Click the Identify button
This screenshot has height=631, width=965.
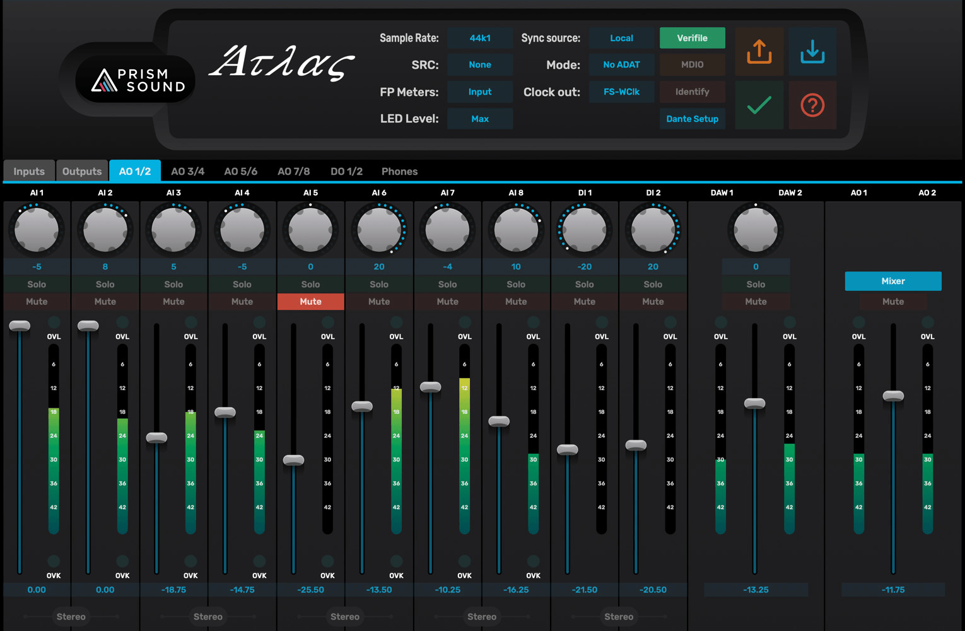693,91
